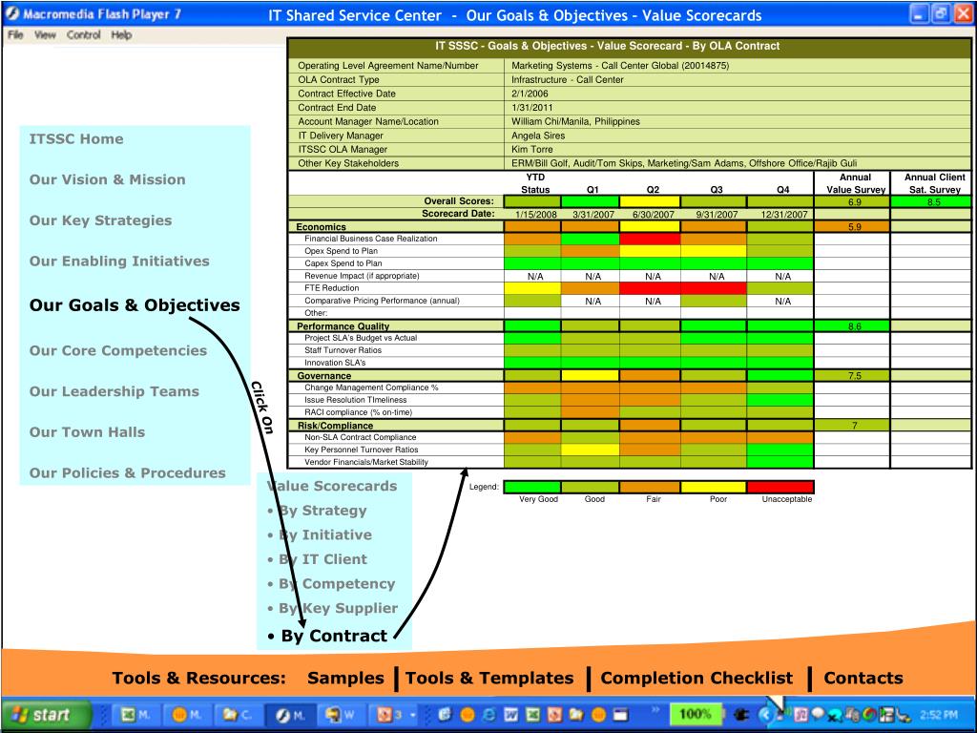Go to ITSSC Home
The width and height of the screenshot is (977, 733).
tap(76, 139)
